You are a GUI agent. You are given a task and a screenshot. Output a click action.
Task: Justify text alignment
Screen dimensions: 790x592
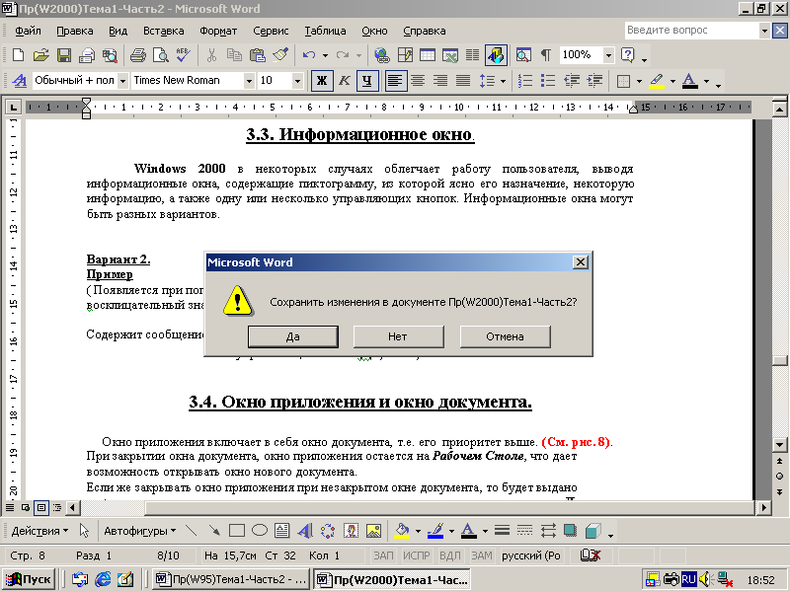coord(463,81)
